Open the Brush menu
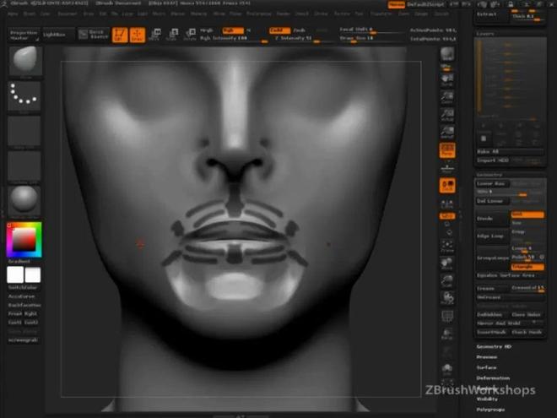The height and width of the screenshot is (418, 557). pyautogui.click(x=30, y=14)
